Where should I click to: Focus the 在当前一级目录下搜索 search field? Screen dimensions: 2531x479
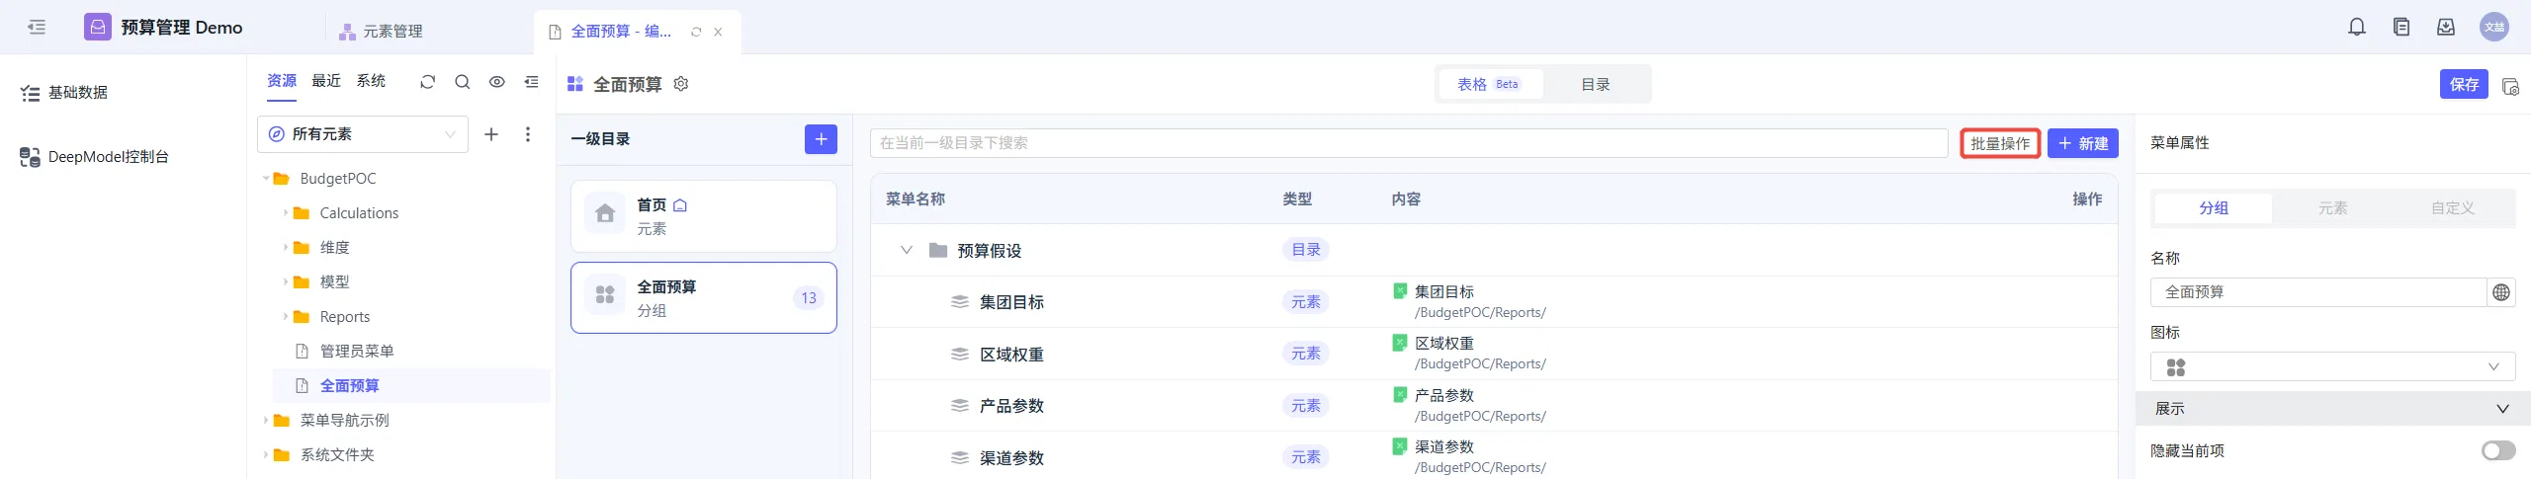[x=1409, y=143]
